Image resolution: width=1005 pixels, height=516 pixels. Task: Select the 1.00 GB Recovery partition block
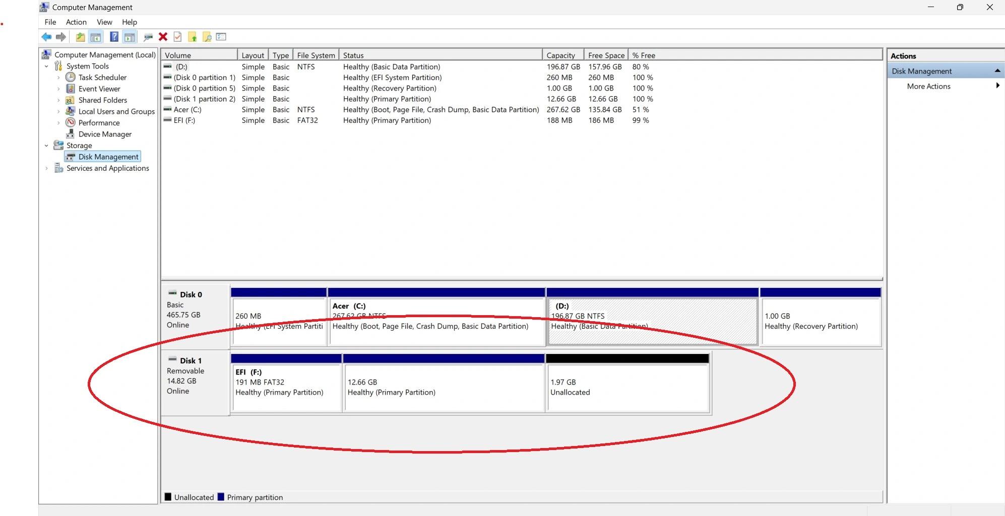click(x=821, y=317)
